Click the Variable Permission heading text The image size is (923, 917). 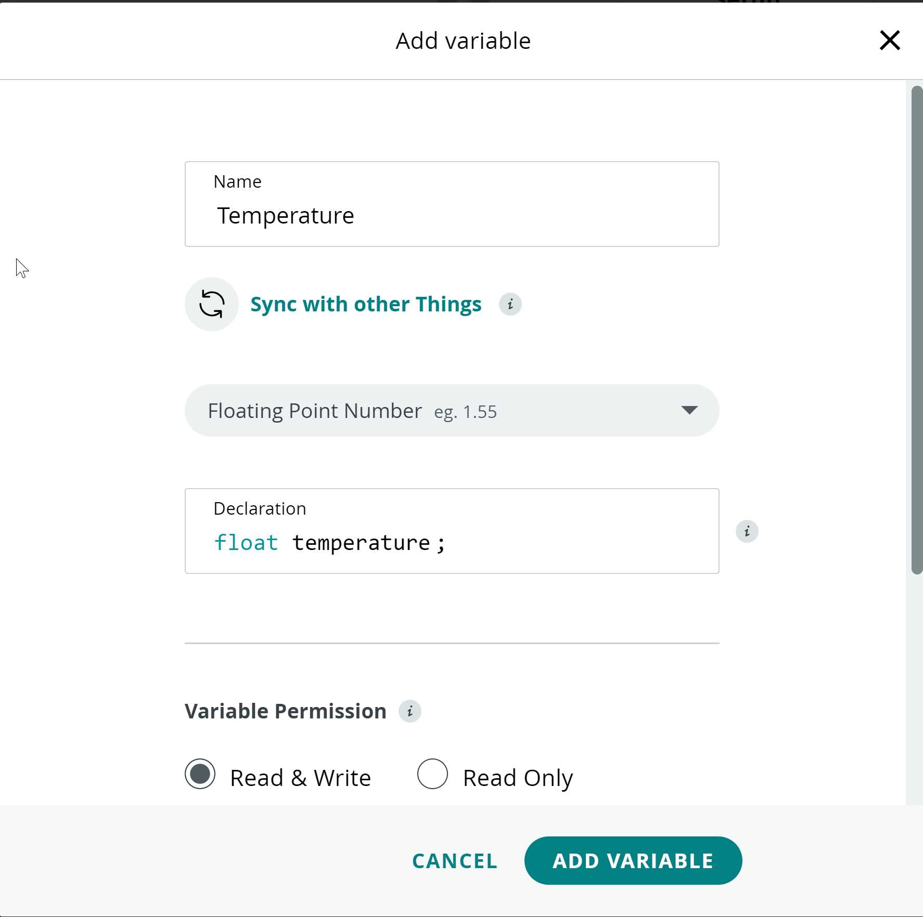coord(286,711)
